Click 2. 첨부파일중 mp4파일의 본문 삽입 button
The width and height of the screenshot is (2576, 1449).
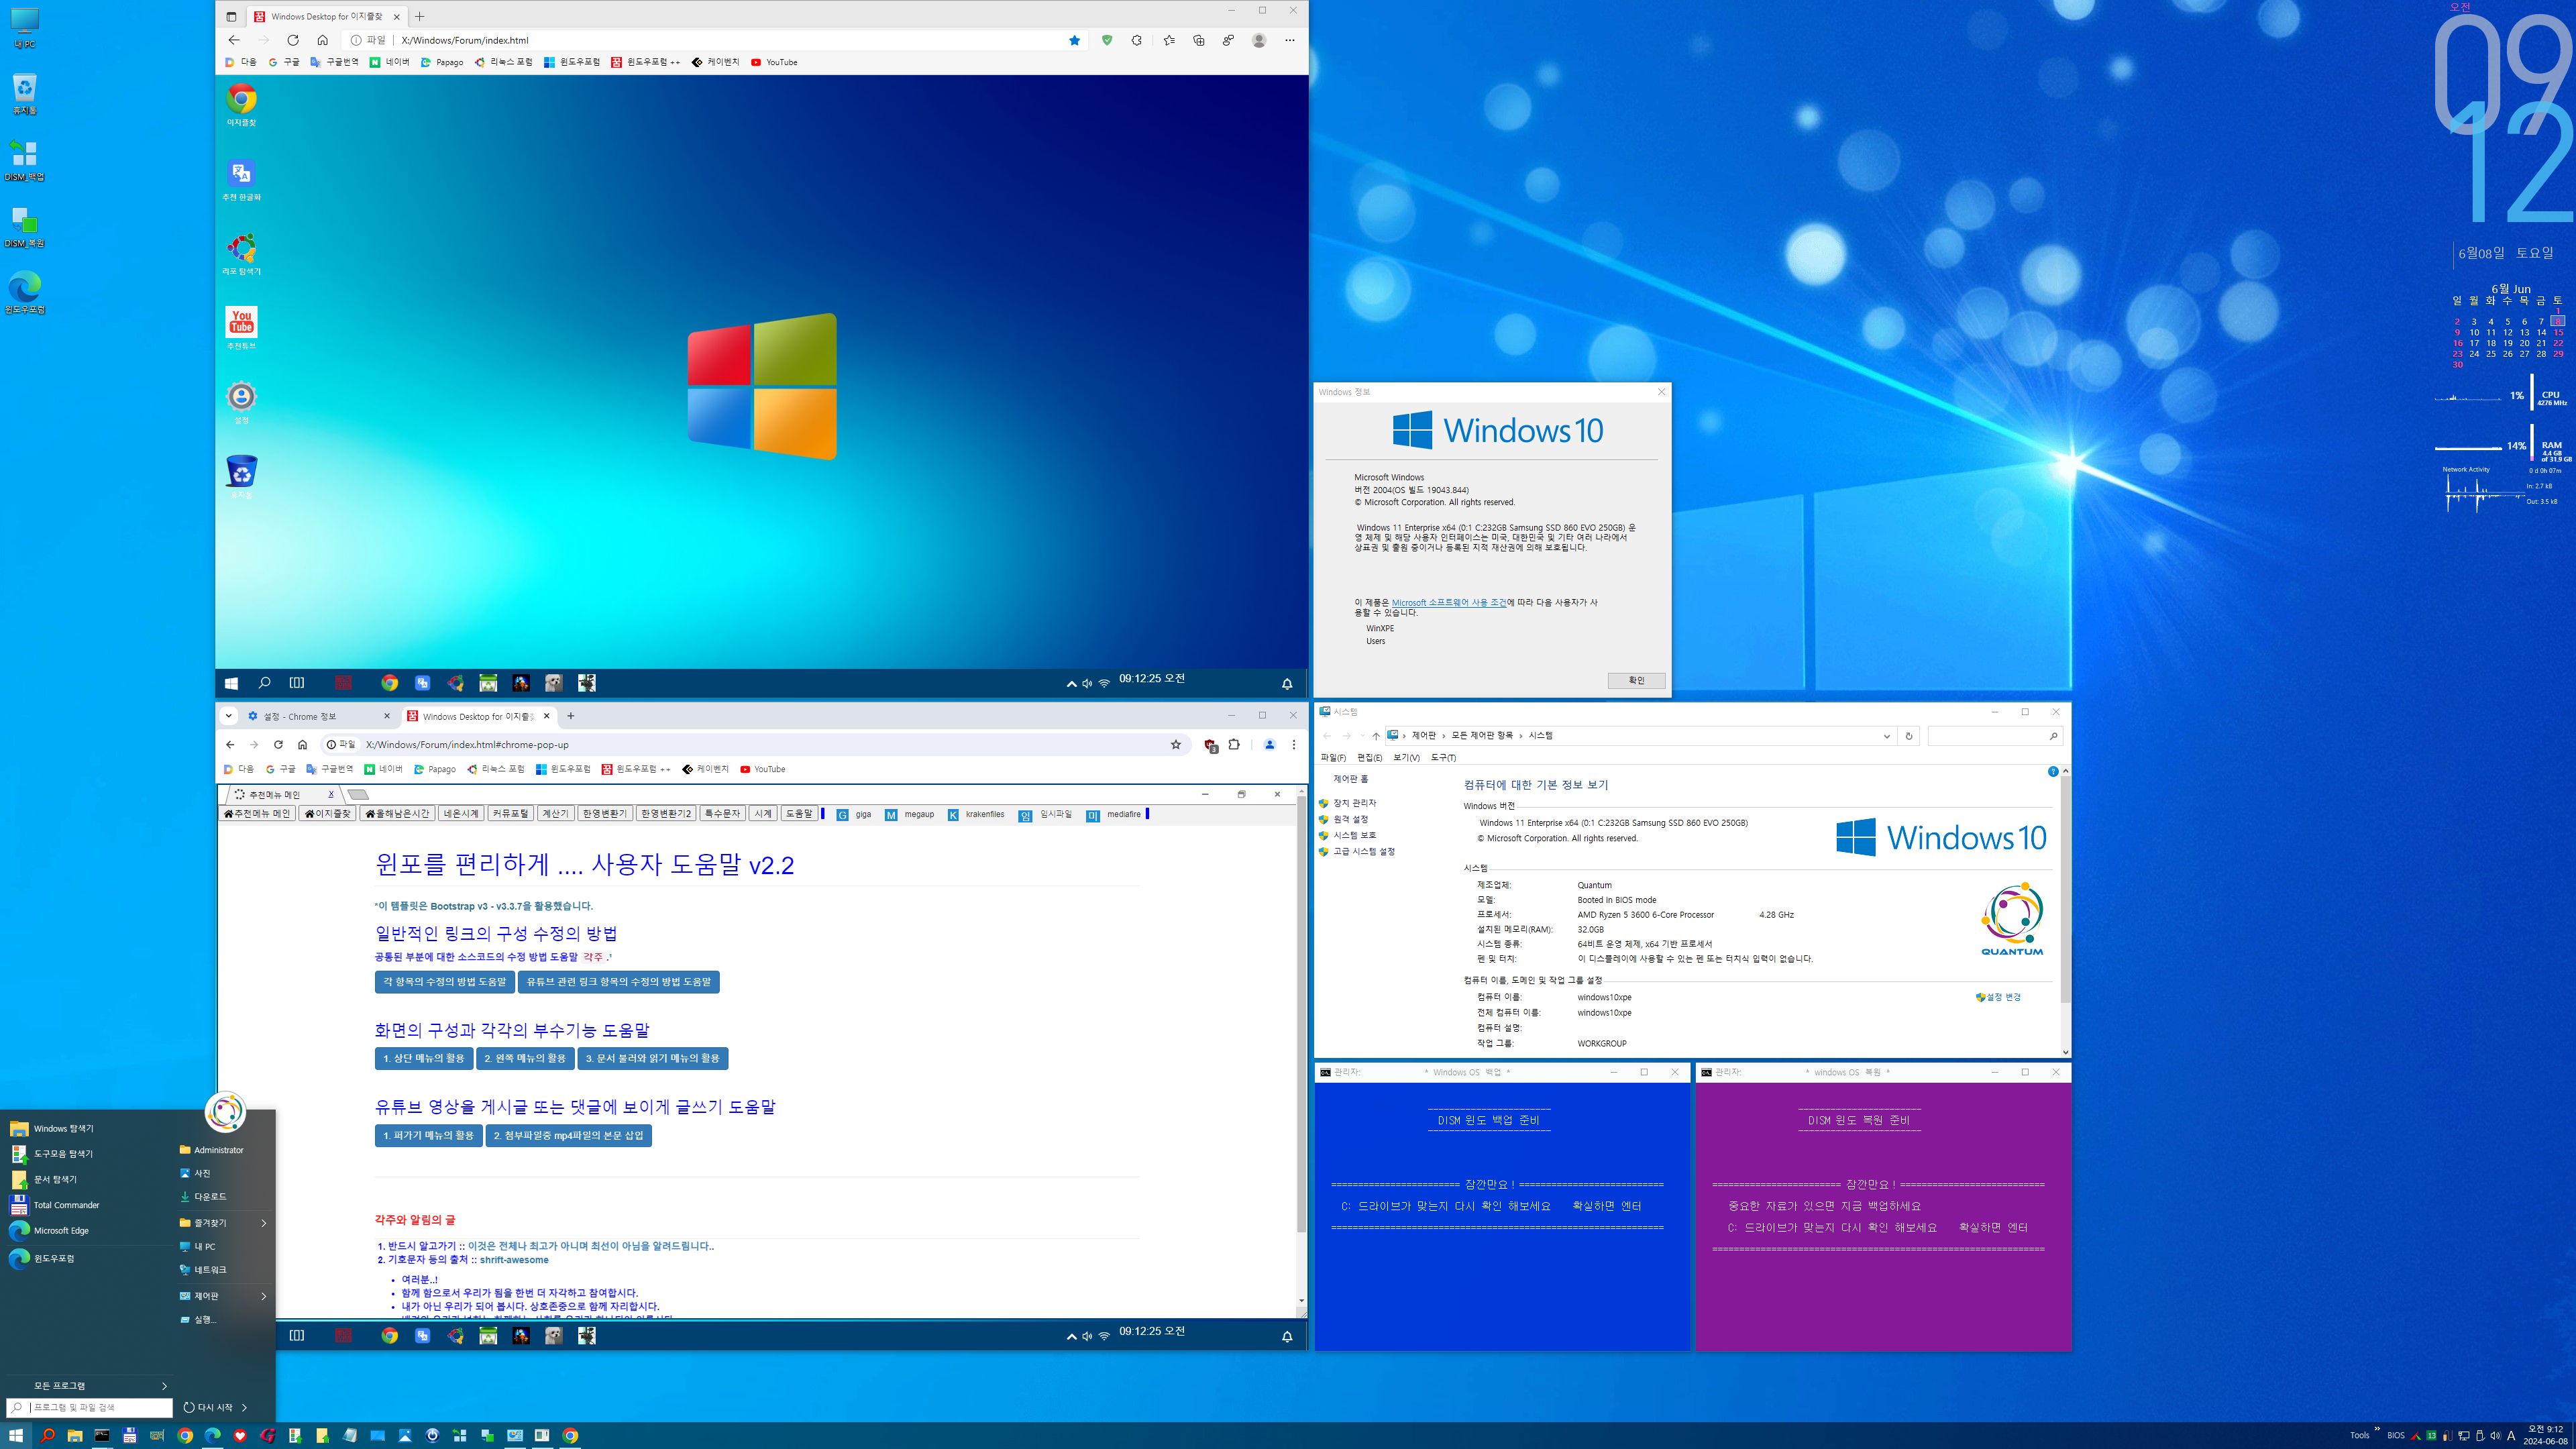pos(568,1135)
